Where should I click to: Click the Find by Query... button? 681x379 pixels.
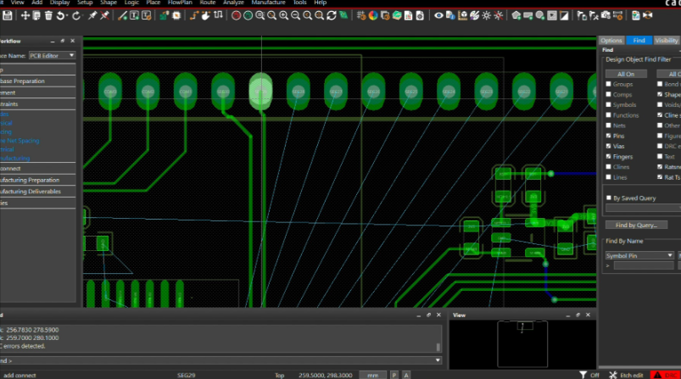click(x=636, y=226)
